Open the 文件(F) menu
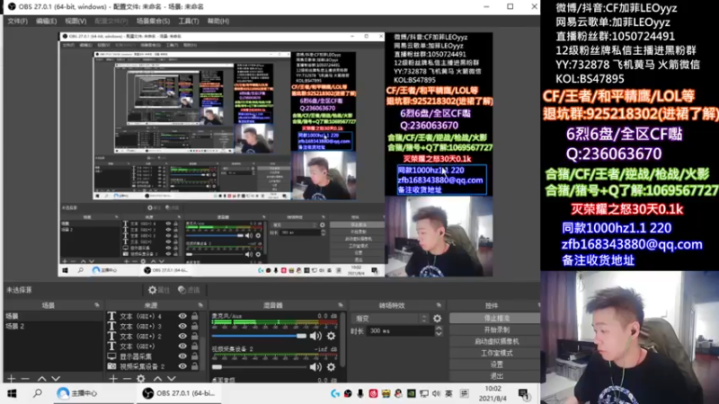This screenshot has width=719, height=404. 17,21
